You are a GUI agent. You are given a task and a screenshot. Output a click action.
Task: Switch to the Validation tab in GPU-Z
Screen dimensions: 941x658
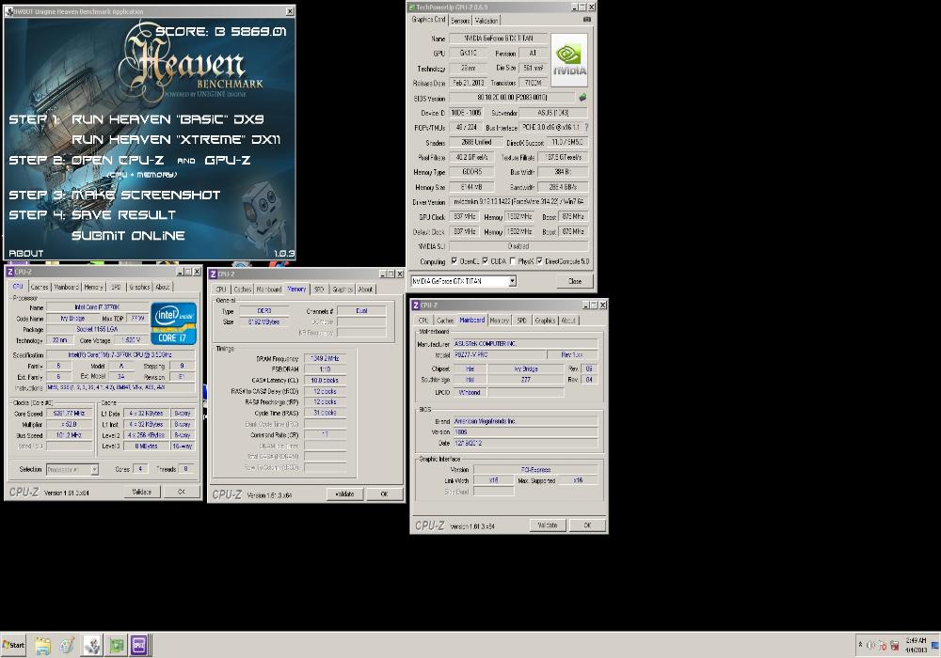[x=486, y=21]
